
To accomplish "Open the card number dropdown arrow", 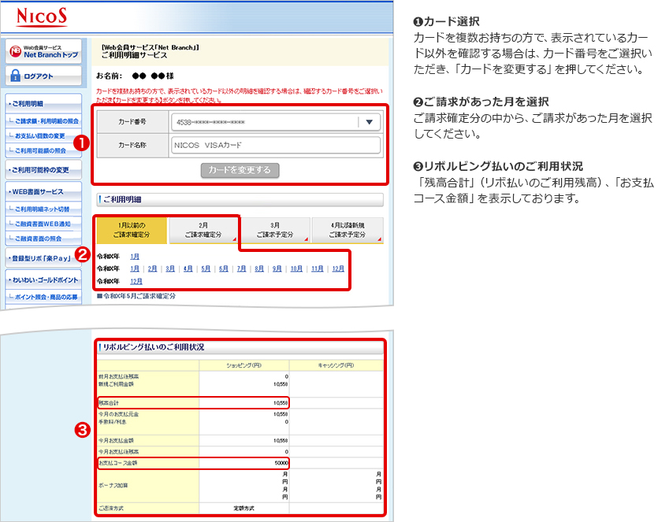I will [x=369, y=122].
